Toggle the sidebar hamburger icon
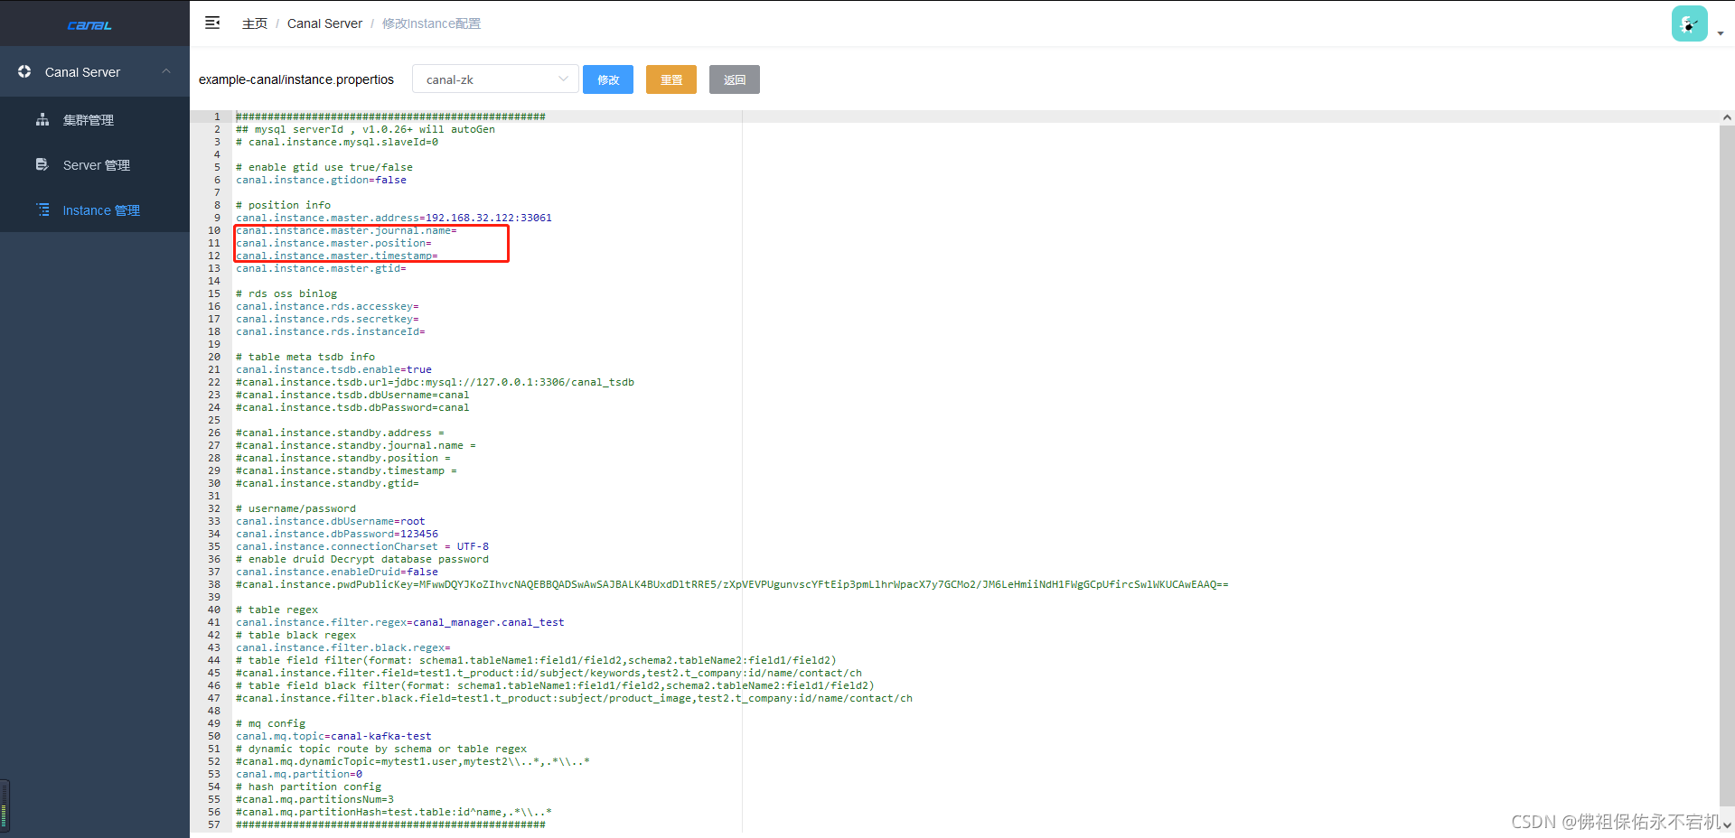1735x838 pixels. [212, 23]
